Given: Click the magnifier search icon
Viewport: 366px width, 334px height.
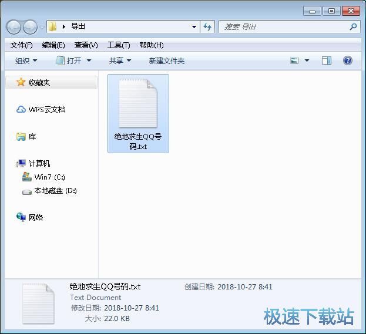Looking at the screenshot, I should pyautogui.click(x=353, y=26).
